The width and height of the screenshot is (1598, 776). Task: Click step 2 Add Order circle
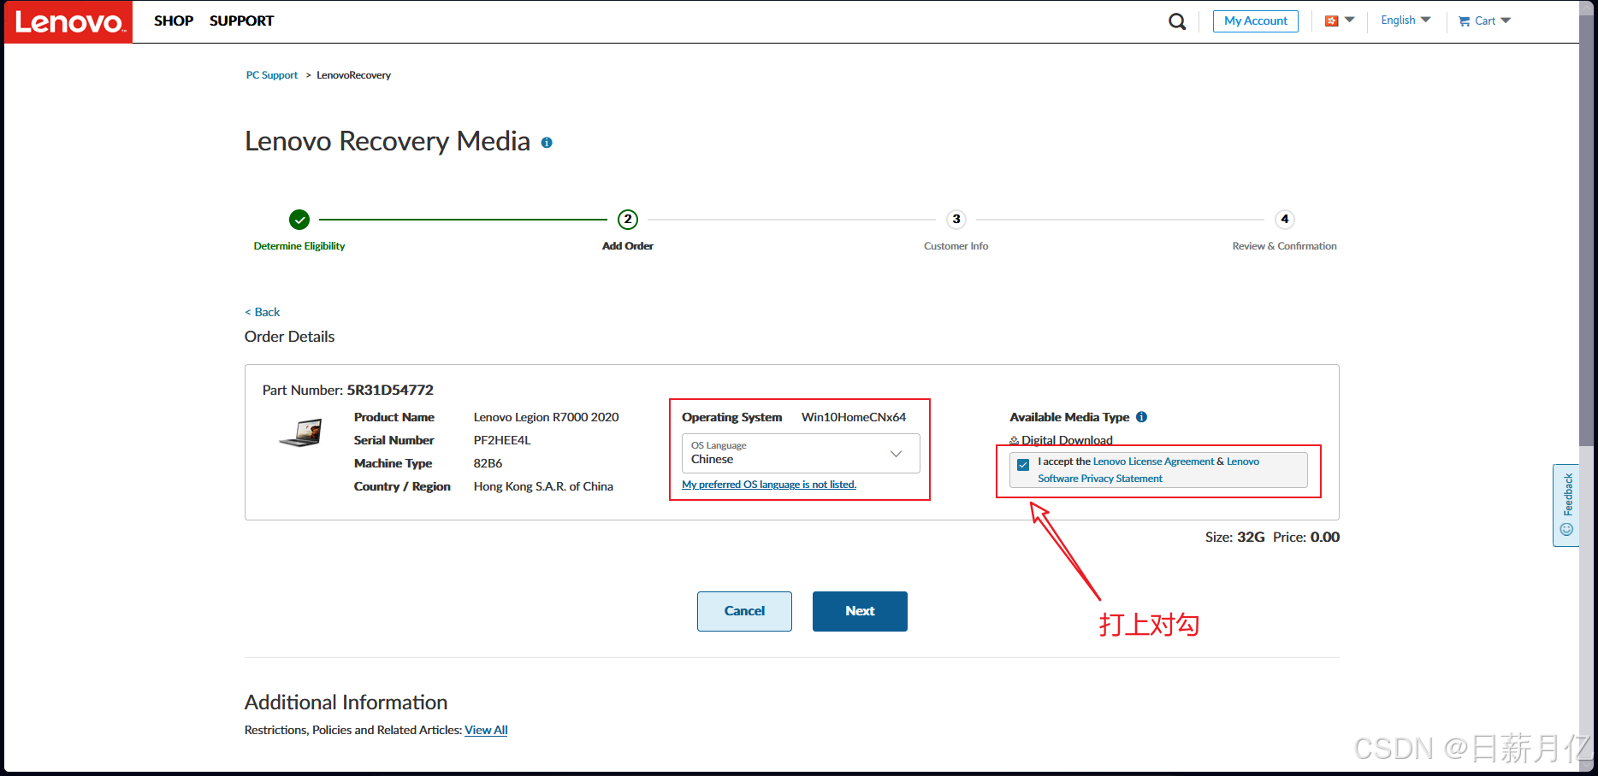(628, 220)
